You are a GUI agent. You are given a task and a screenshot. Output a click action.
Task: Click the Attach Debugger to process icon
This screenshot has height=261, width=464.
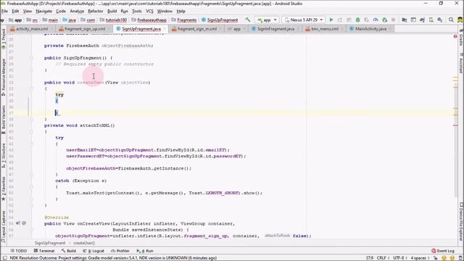384,20
